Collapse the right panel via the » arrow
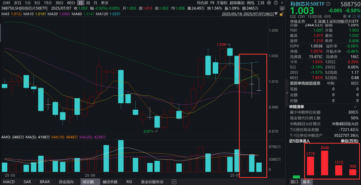The width and height of the screenshot is (361, 185). pyautogui.click(x=287, y=93)
